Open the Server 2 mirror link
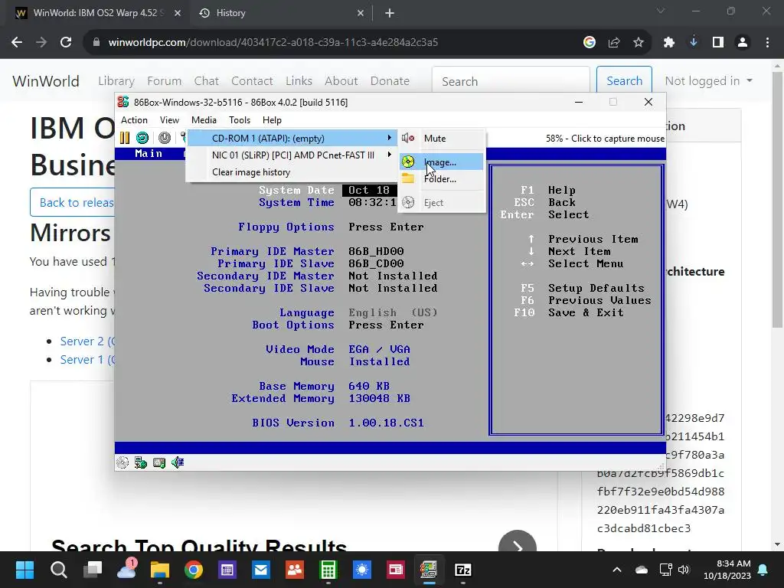Screen dimensions: 784x588 click(87, 341)
